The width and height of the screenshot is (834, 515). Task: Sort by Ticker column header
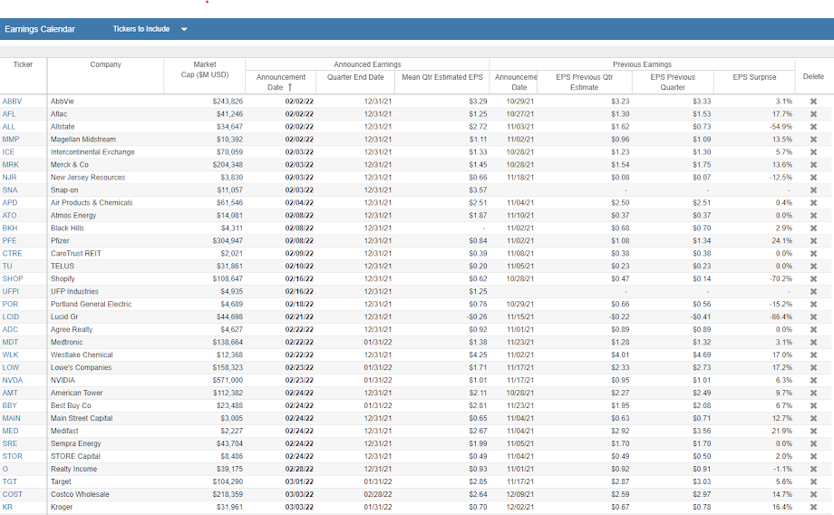click(23, 64)
